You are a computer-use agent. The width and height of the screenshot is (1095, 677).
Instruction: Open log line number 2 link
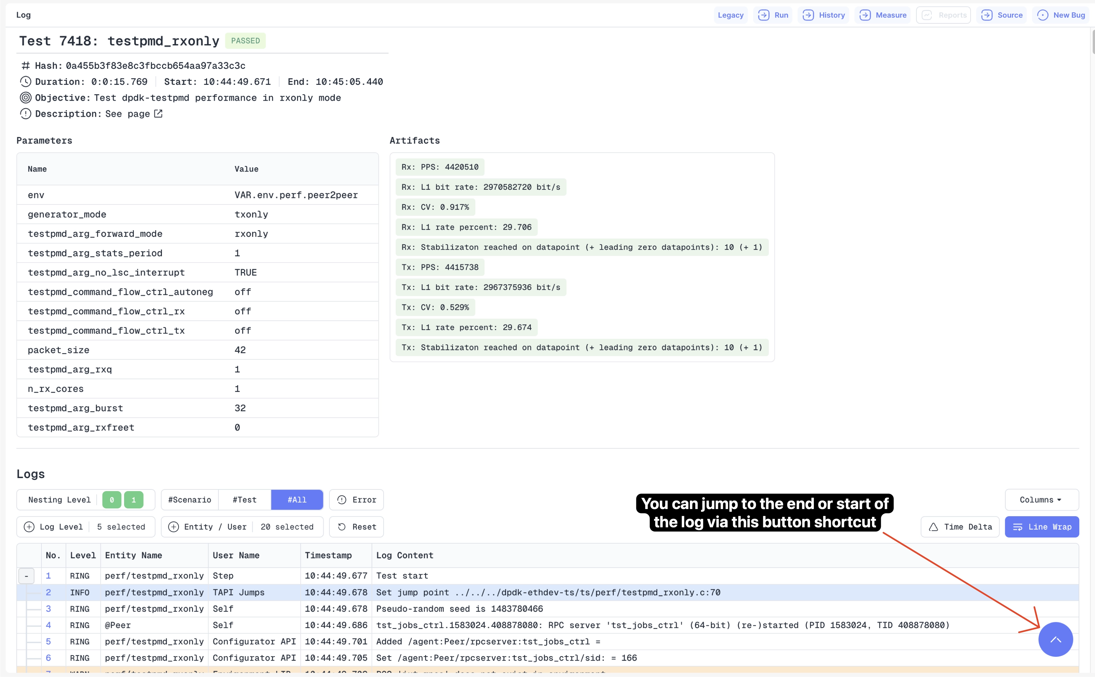48,592
